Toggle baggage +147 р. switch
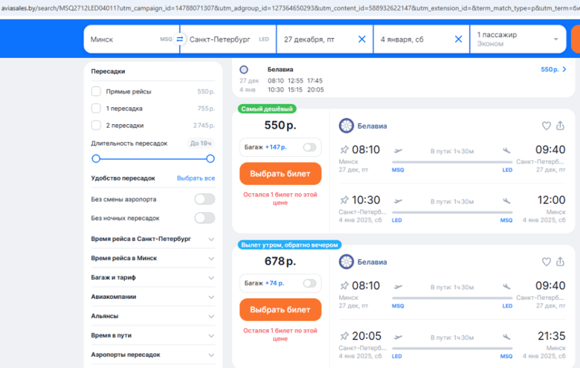 point(309,148)
